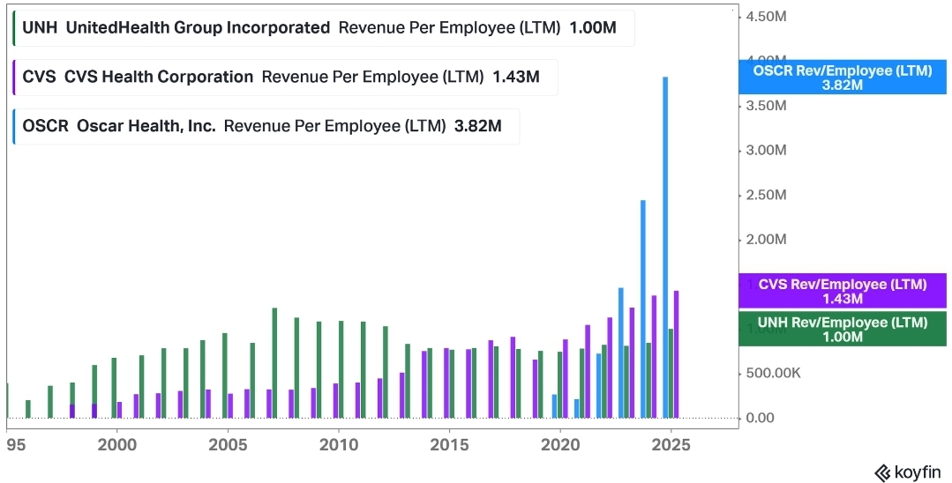Click the 3.50M y-axis label
The image size is (952, 483).
pos(767,106)
